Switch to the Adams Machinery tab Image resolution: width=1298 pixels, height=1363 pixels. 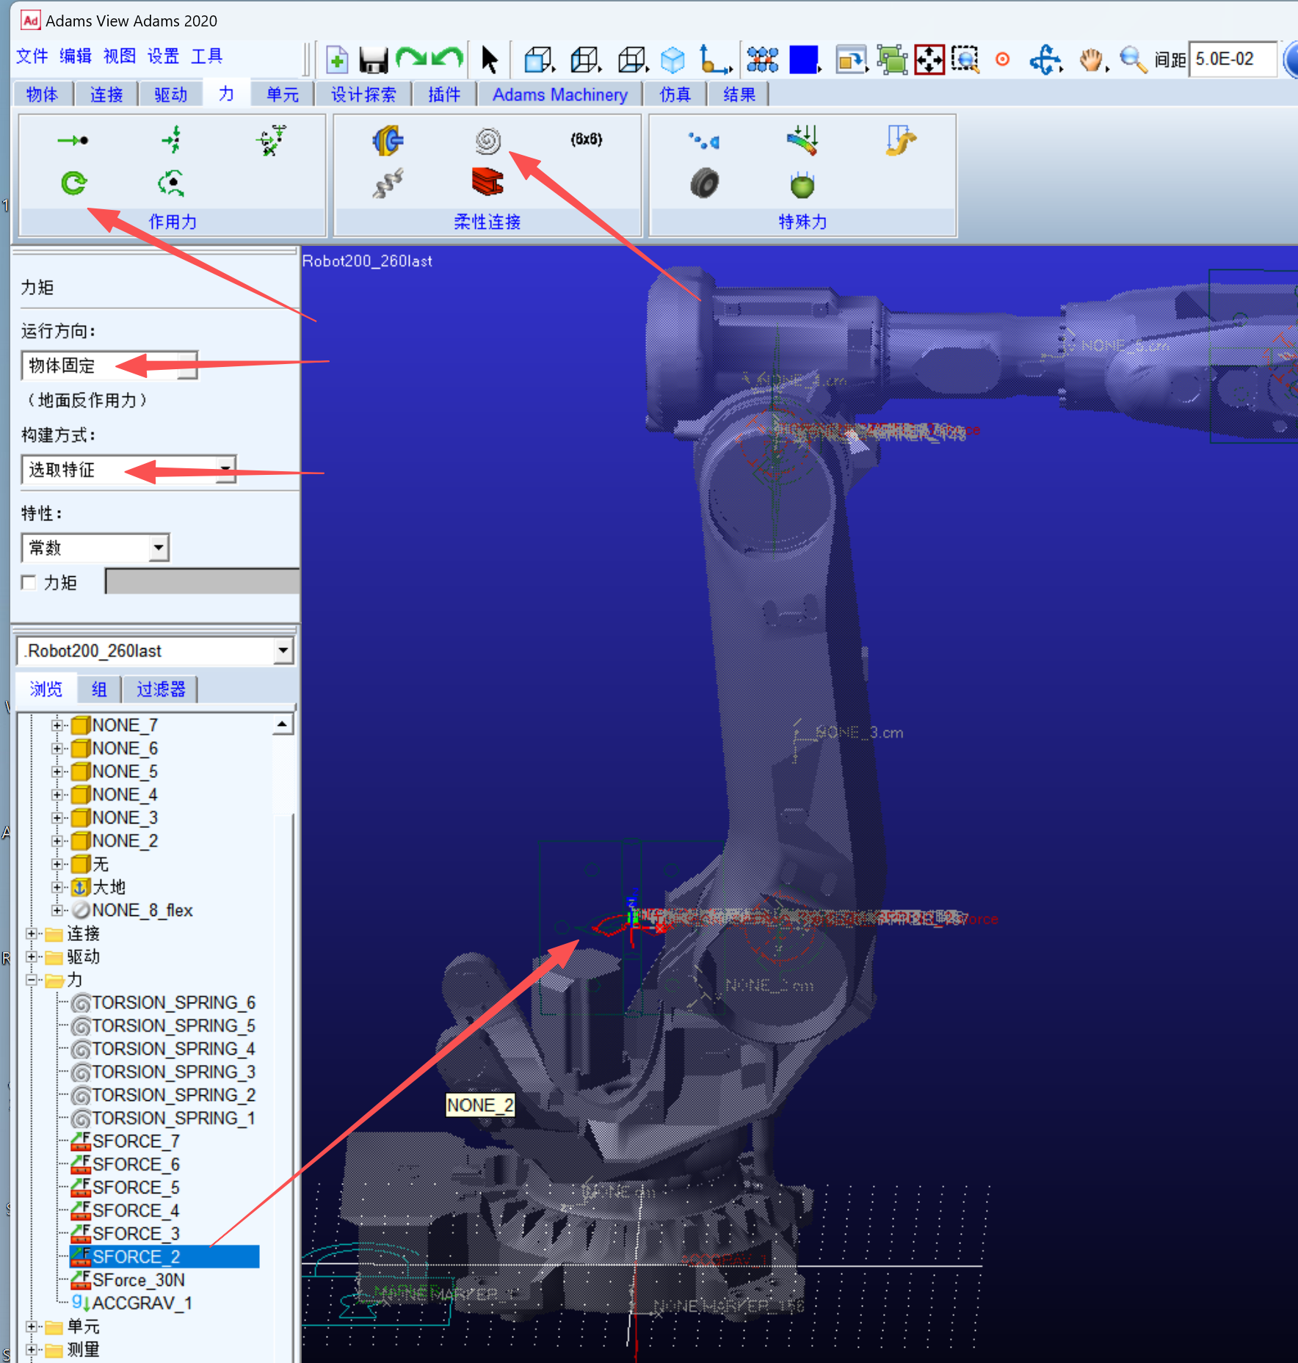tap(559, 95)
